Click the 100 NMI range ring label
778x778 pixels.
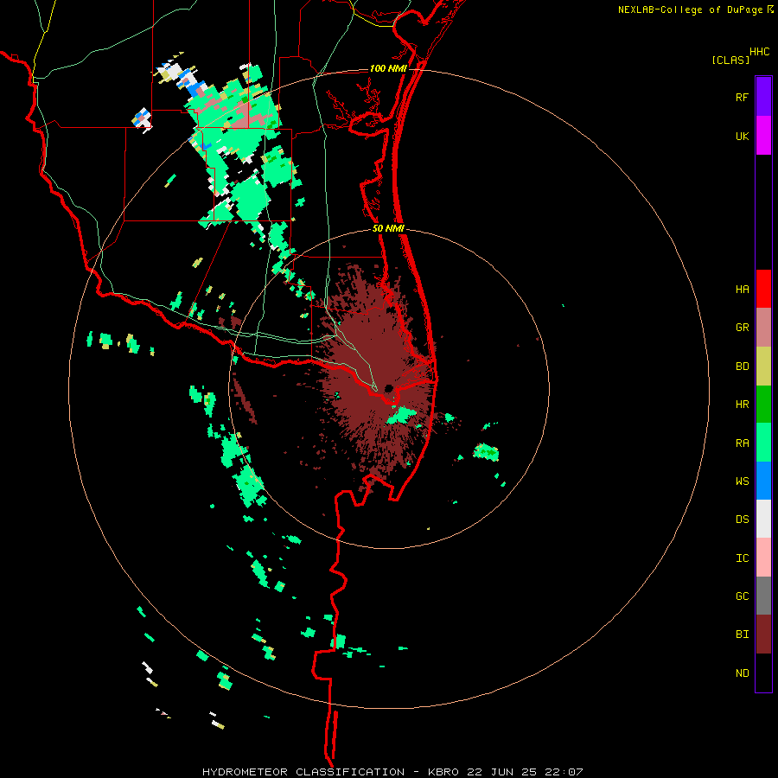388,68
